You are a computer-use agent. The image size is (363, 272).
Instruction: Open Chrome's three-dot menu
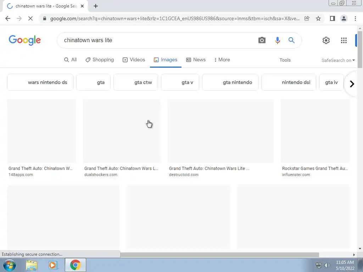click(355, 18)
